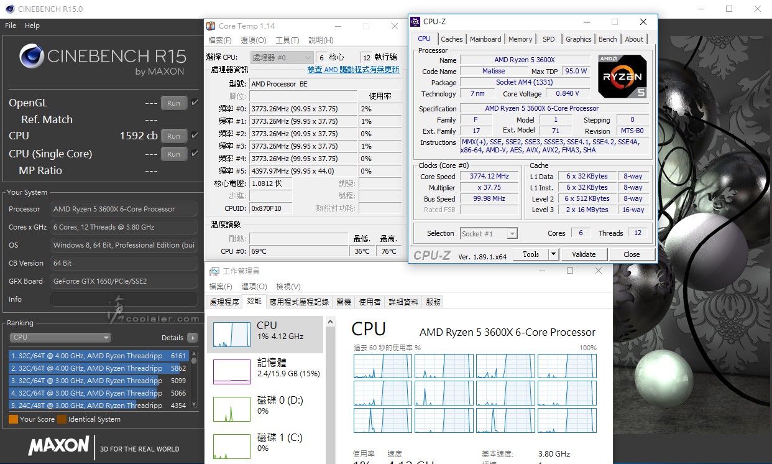Open Task Manager 選項(O) menu
The width and height of the screenshot is (772, 464).
[x=254, y=287]
